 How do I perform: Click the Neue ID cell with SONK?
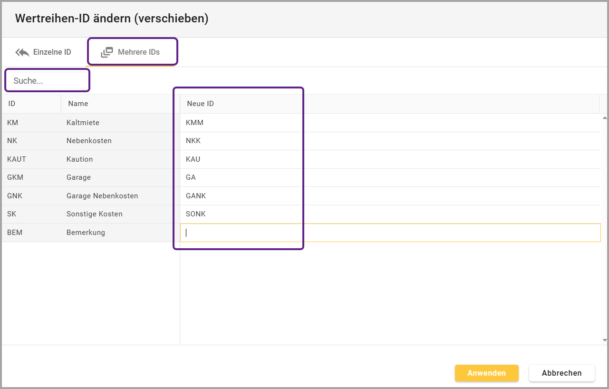238,214
